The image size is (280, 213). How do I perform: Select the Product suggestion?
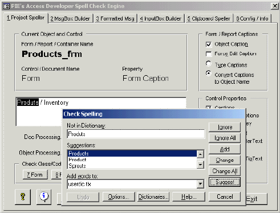[x=132, y=159]
